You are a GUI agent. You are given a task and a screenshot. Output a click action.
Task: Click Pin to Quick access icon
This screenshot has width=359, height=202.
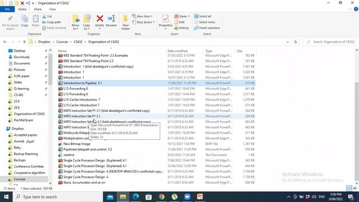(10, 22)
